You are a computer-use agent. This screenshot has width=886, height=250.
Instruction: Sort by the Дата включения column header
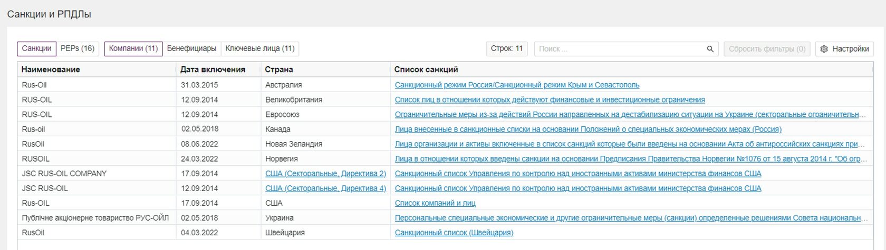point(213,69)
